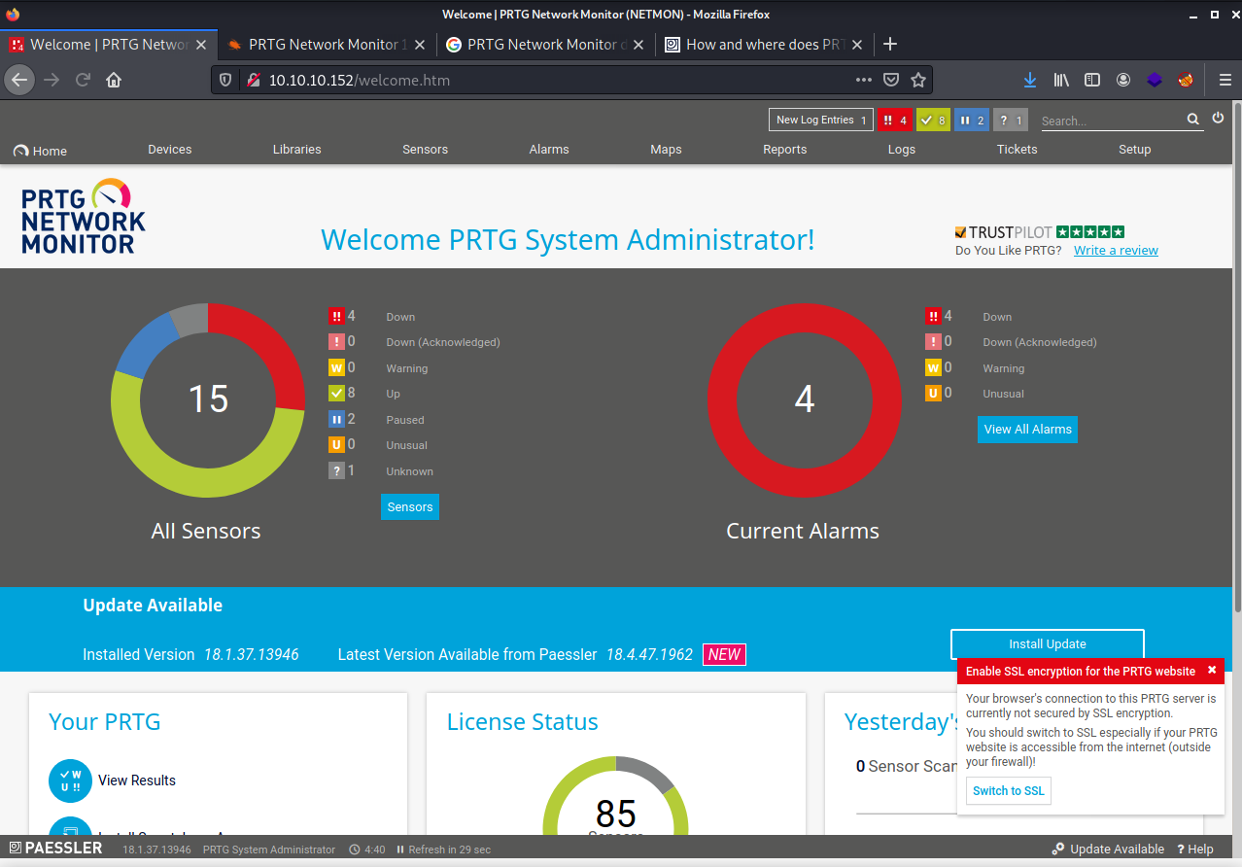1242x867 pixels.
Task: Toggle the Firefox sidebar icon
Action: 1092,80
